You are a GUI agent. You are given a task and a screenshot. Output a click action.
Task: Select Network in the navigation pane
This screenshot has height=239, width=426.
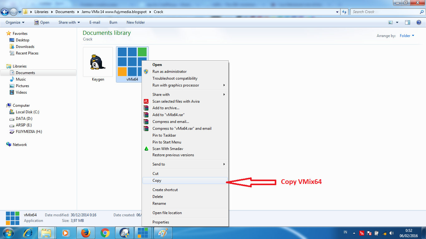20,145
